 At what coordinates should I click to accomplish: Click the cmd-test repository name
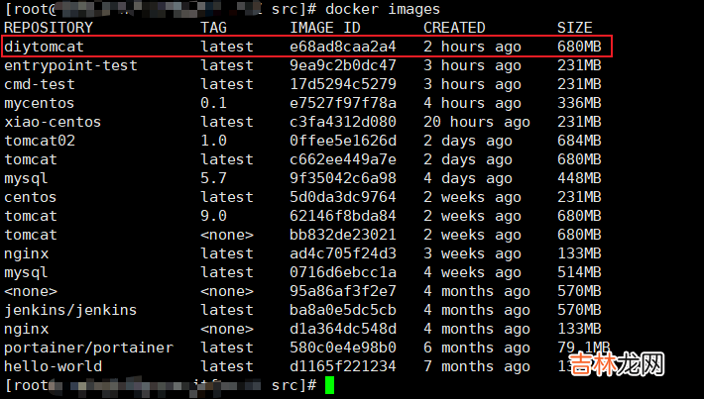click(x=39, y=84)
